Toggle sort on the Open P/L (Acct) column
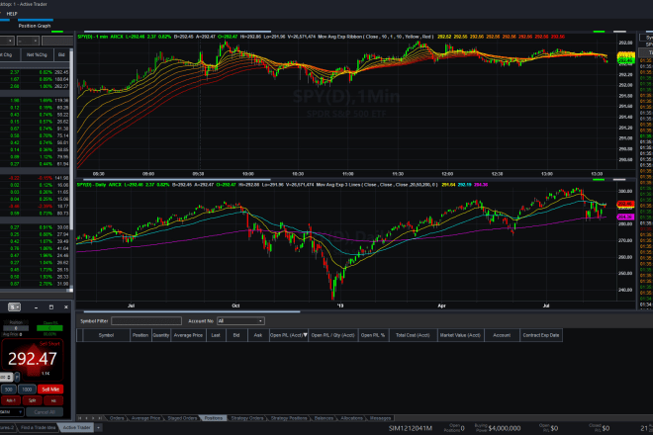653x435 pixels. (289, 335)
